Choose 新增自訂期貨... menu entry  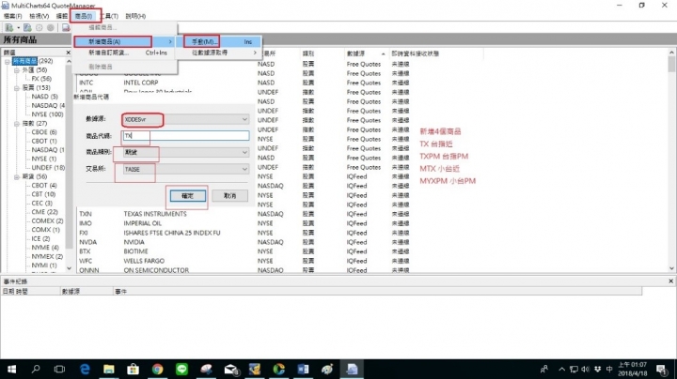[124, 53]
